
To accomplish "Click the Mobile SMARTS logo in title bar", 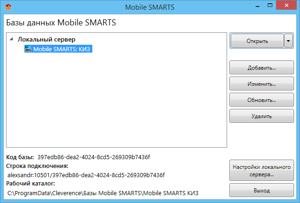I will pos(8,7).
